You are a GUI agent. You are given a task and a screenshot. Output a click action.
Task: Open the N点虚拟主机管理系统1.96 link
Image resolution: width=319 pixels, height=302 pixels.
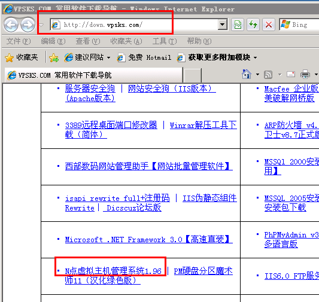(x=113, y=271)
